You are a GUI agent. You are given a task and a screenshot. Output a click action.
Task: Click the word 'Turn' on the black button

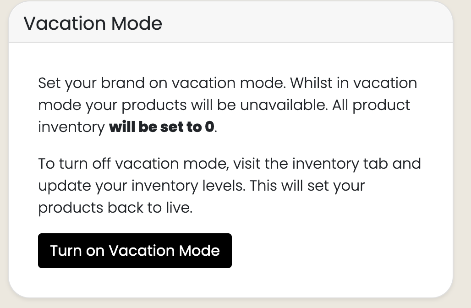click(66, 251)
